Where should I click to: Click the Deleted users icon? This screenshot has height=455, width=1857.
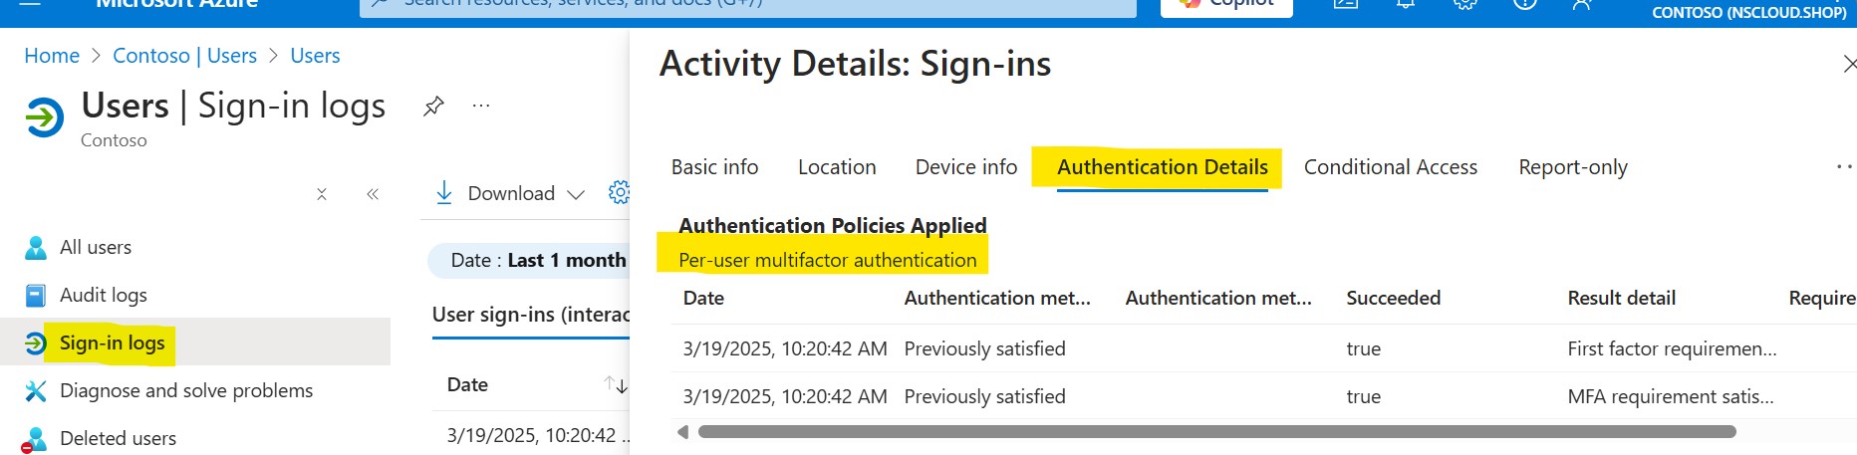point(35,439)
